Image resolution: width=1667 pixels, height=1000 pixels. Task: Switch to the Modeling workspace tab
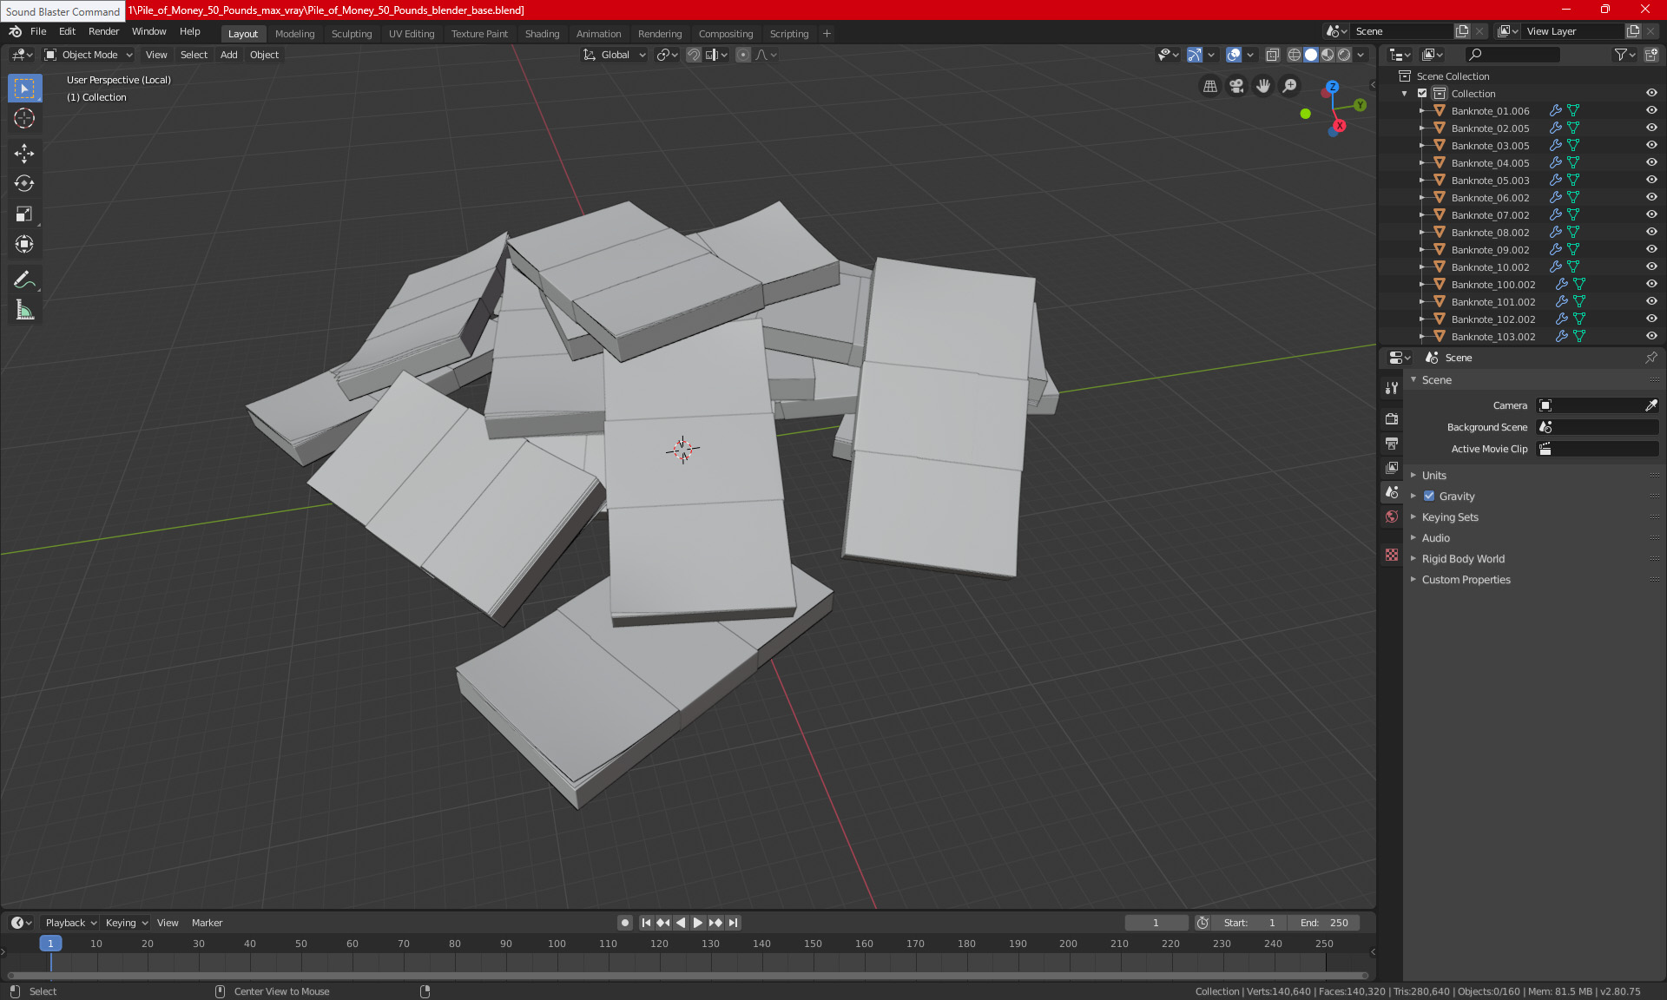coord(294,34)
